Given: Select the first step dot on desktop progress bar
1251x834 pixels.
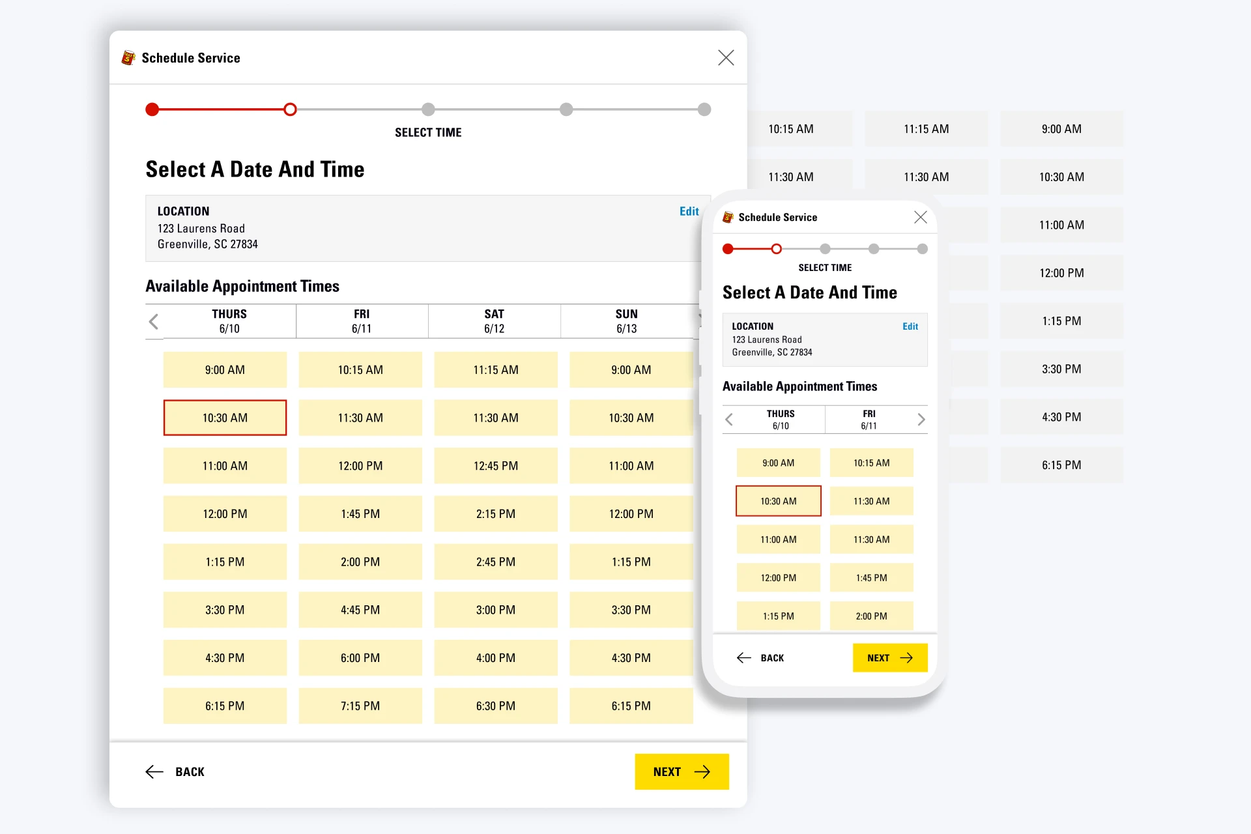Looking at the screenshot, I should (152, 109).
